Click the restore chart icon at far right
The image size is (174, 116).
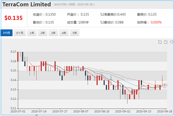172,42
